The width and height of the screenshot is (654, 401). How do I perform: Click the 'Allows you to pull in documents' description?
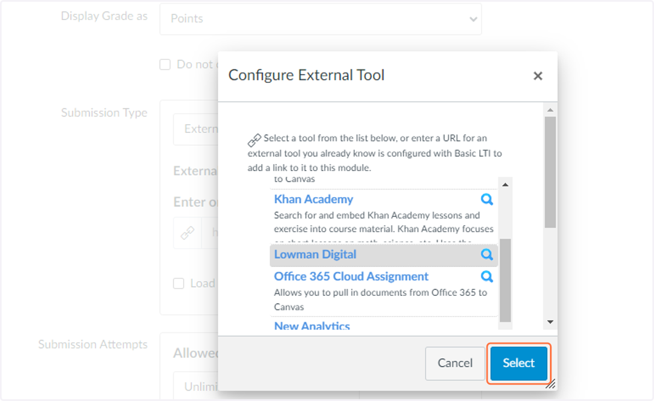pyautogui.click(x=380, y=300)
